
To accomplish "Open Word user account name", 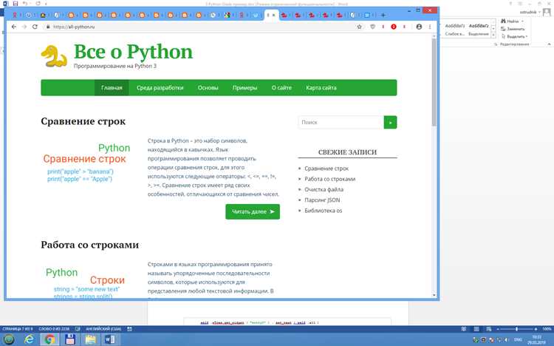I will tap(528, 12).
